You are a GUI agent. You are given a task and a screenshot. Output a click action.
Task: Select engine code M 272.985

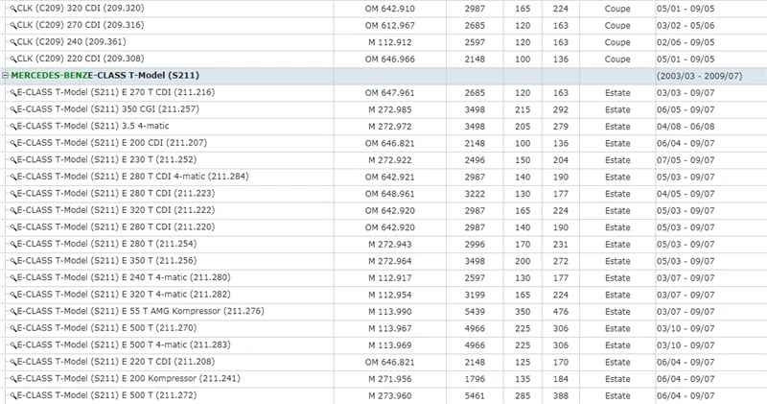coord(390,109)
